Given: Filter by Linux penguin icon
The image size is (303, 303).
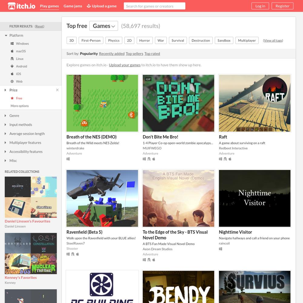Looking at the screenshot, I should pos(12,58).
